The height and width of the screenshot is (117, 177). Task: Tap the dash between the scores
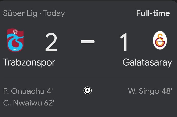[x=87, y=42]
